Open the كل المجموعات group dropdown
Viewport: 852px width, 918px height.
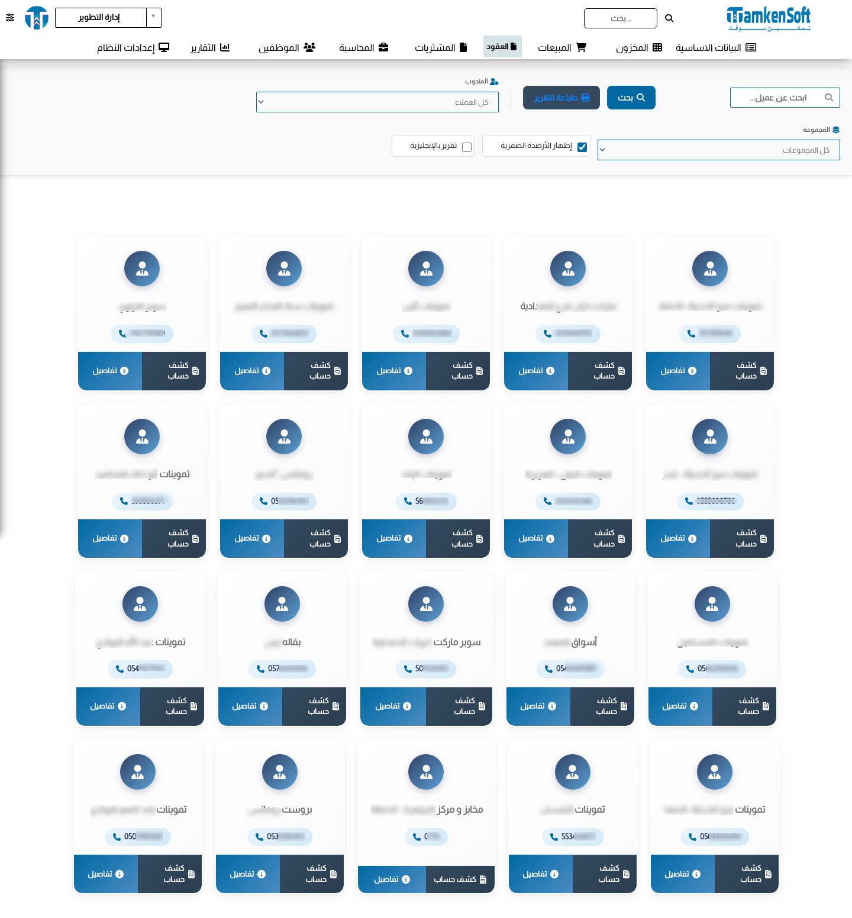click(x=719, y=150)
